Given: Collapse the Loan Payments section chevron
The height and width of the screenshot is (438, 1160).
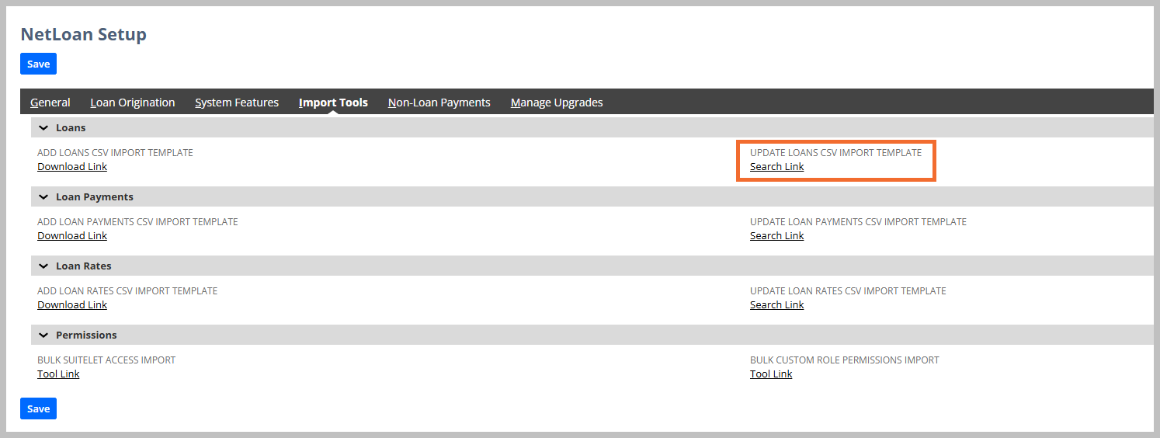Looking at the screenshot, I should click(x=43, y=196).
